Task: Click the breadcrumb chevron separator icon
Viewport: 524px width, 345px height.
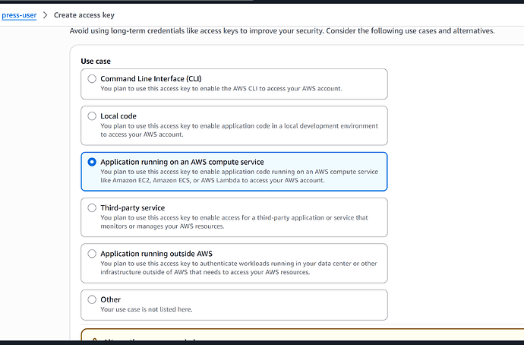Action: click(x=46, y=15)
